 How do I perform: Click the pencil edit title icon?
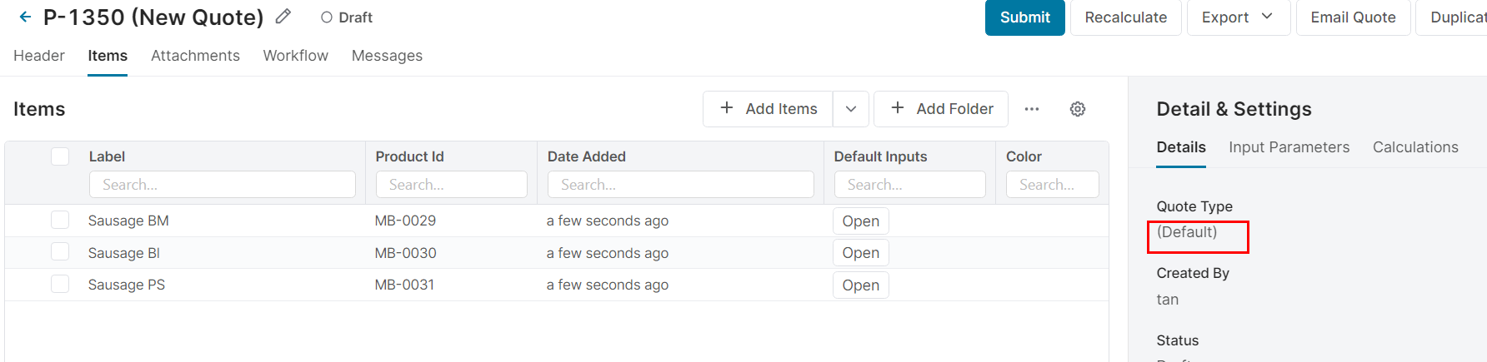[x=283, y=17]
